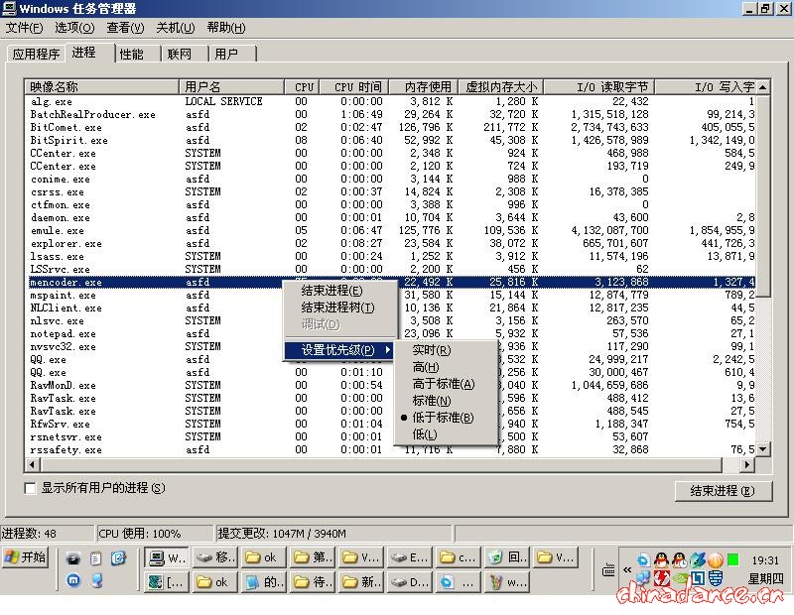This screenshot has width=794, height=615.
Task: Click the keyboard layout indicator near tray
Action: pyautogui.click(x=608, y=569)
